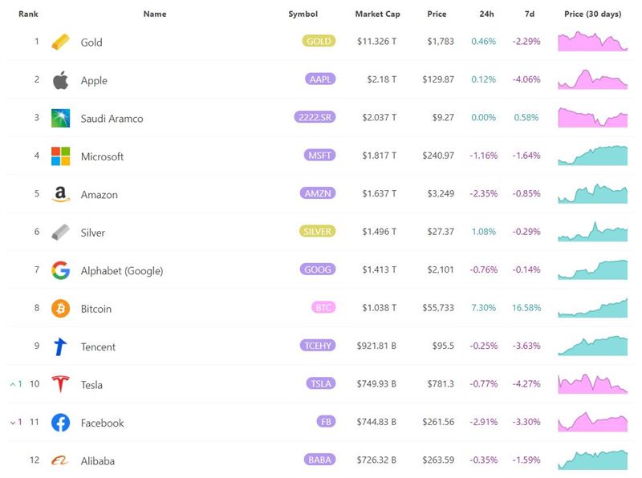Click the MSFT symbol badge
642x478 pixels.
pos(319,155)
